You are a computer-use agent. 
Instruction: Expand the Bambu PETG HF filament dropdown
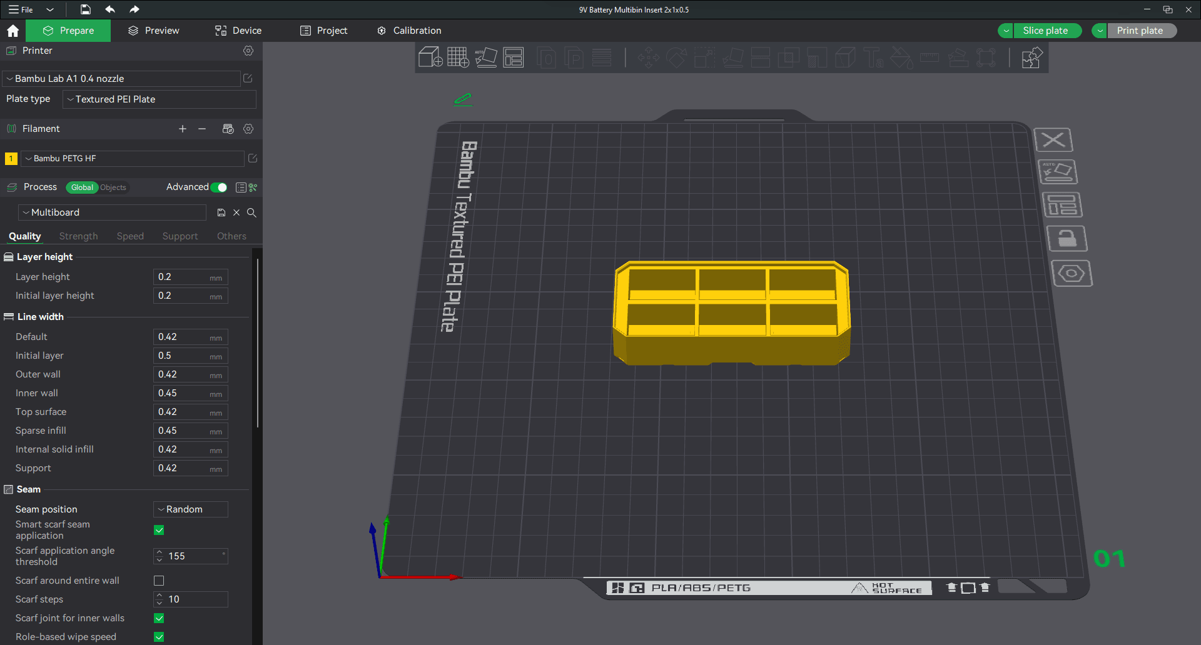click(x=133, y=159)
